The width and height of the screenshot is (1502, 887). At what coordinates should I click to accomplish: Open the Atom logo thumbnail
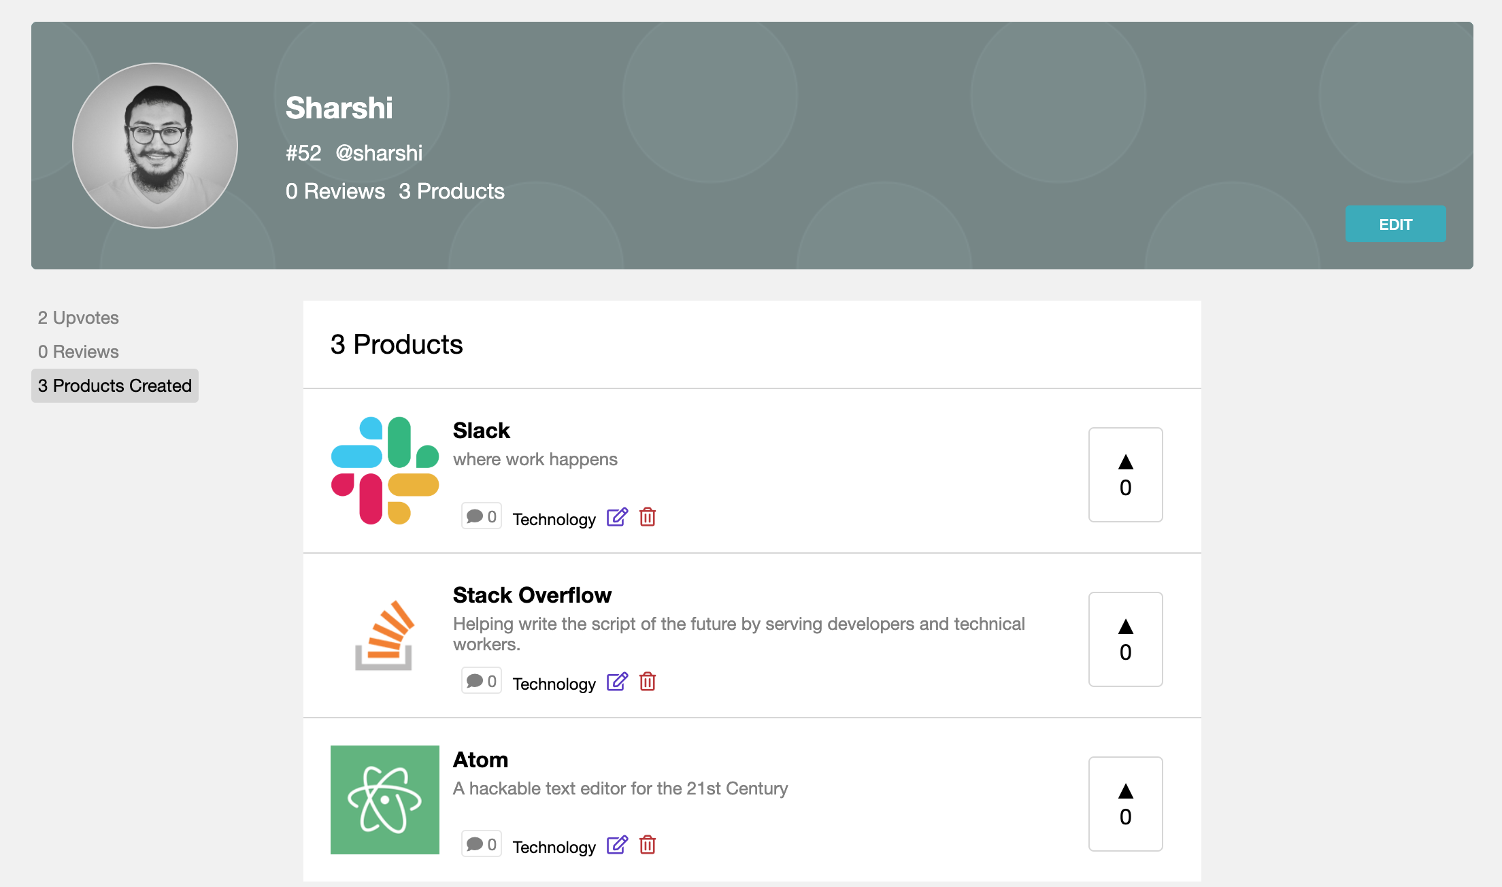pyautogui.click(x=385, y=800)
